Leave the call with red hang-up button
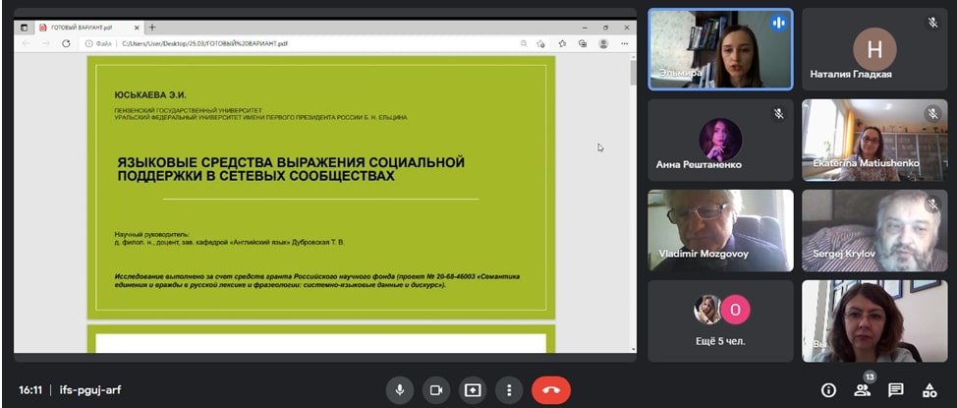This screenshot has height=408, width=957. pos(550,389)
